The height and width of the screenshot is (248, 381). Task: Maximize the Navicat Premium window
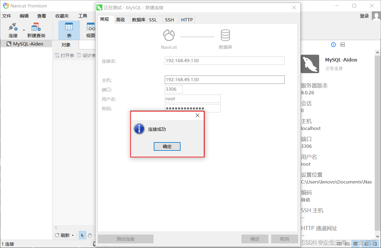click(354, 6)
